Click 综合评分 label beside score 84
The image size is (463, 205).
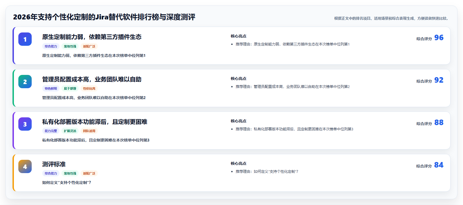(x=424, y=166)
